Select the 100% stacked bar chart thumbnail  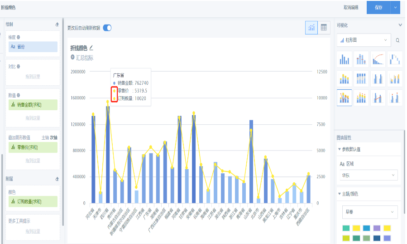click(361, 78)
